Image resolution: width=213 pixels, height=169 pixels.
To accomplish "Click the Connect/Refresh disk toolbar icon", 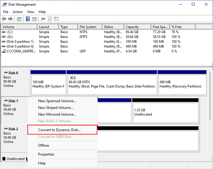I will [43, 19].
